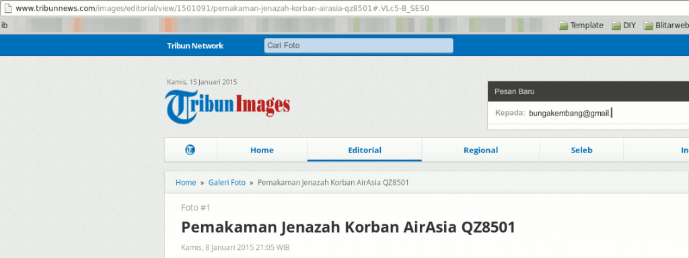Open the Template bookmark folder
The height and width of the screenshot is (258, 689).
(581, 26)
